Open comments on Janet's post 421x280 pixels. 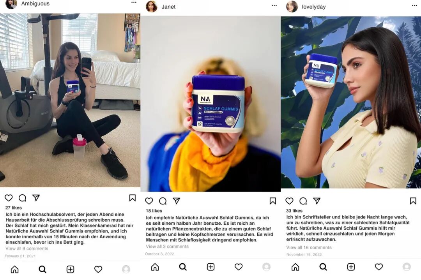(163, 201)
